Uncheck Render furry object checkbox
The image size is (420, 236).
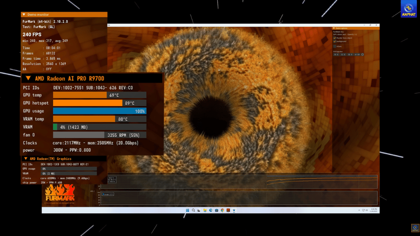click(335, 38)
